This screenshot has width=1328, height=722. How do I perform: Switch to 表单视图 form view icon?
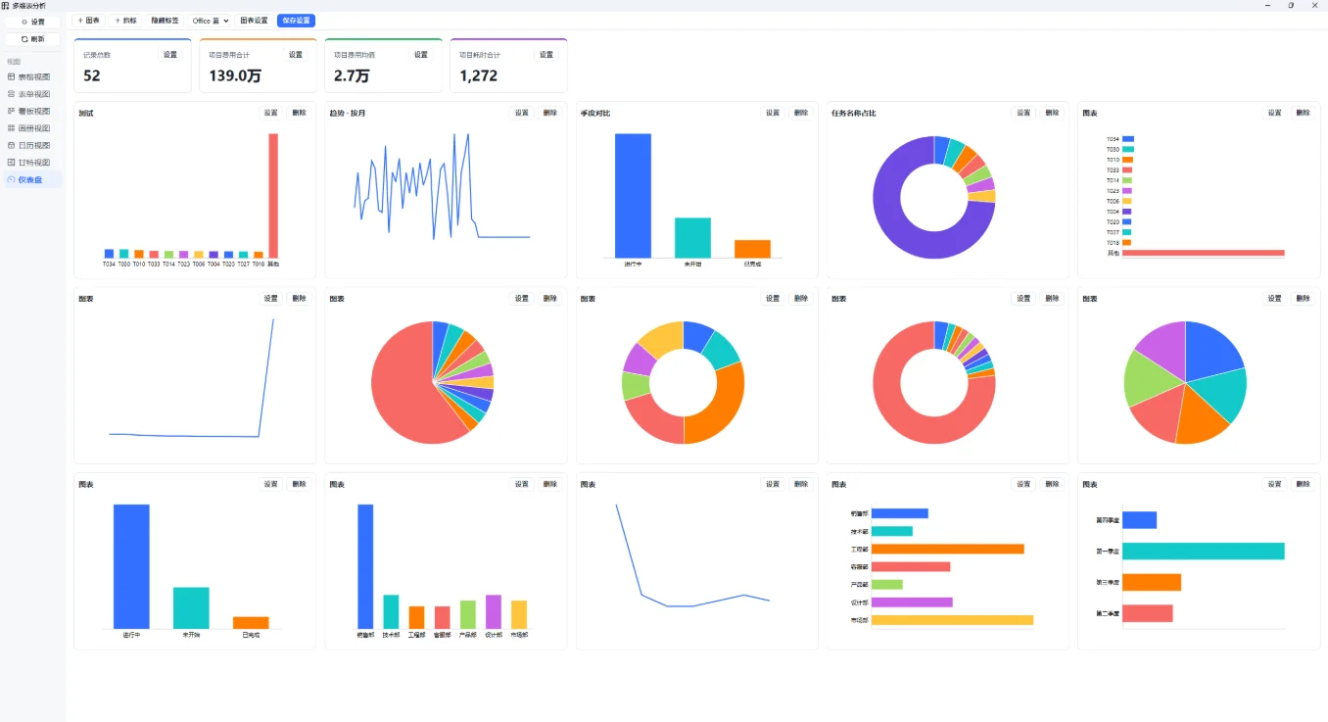pos(11,94)
